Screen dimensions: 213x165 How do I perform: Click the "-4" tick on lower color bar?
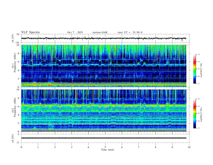198,106
